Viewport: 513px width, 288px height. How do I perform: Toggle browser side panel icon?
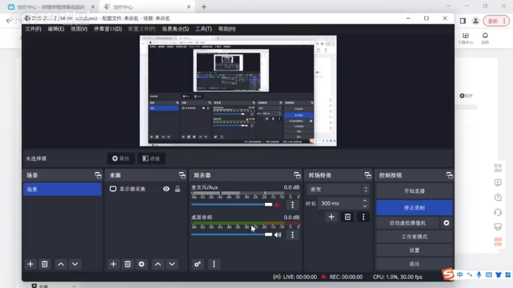[462, 21]
